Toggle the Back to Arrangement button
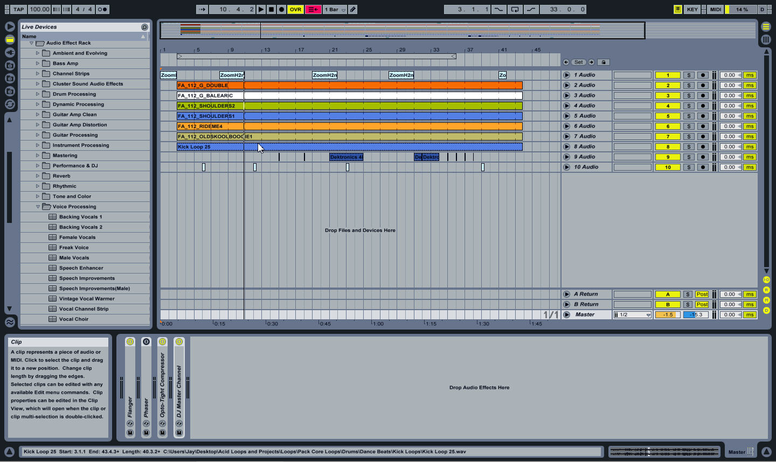The height and width of the screenshot is (462, 776). pos(313,9)
